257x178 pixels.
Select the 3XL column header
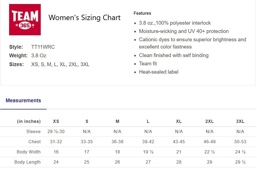click(240, 121)
